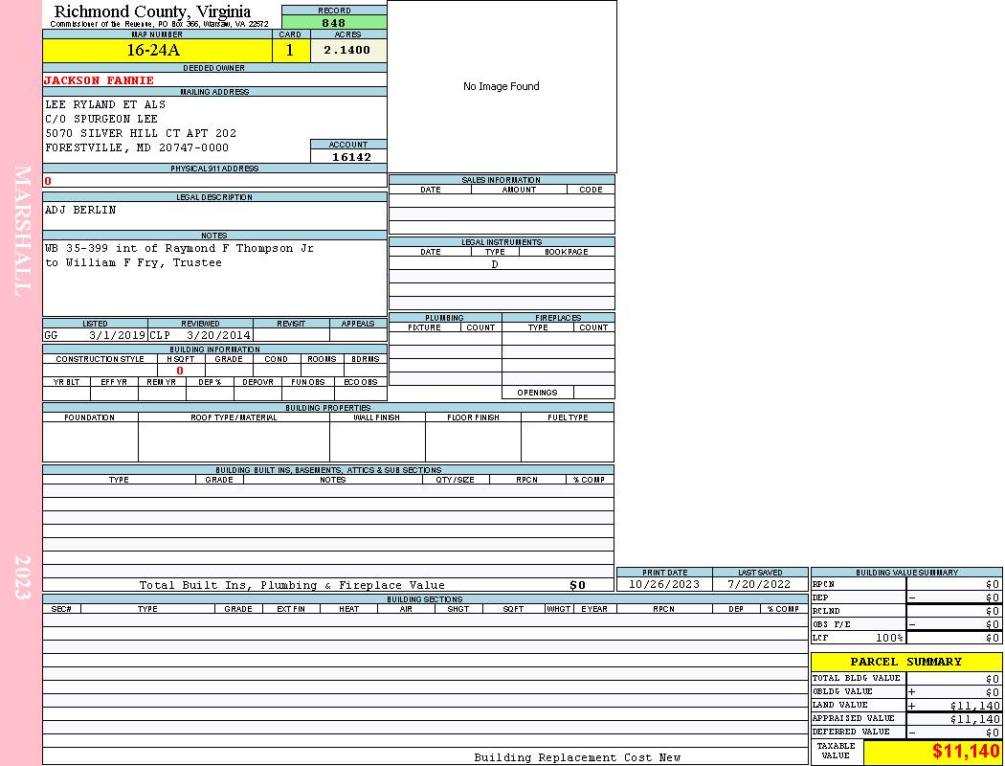Click the PARCEL SUMMARY heading

pyautogui.click(x=906, y=662)
